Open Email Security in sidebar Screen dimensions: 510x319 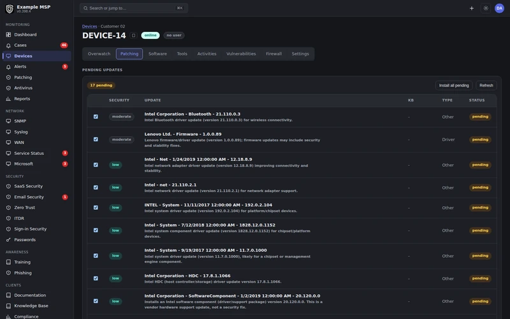pyautogui.click(x=36, y=197)
